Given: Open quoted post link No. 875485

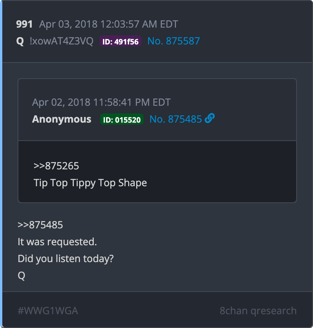Looking at the screenshot, I should (176, 119).
